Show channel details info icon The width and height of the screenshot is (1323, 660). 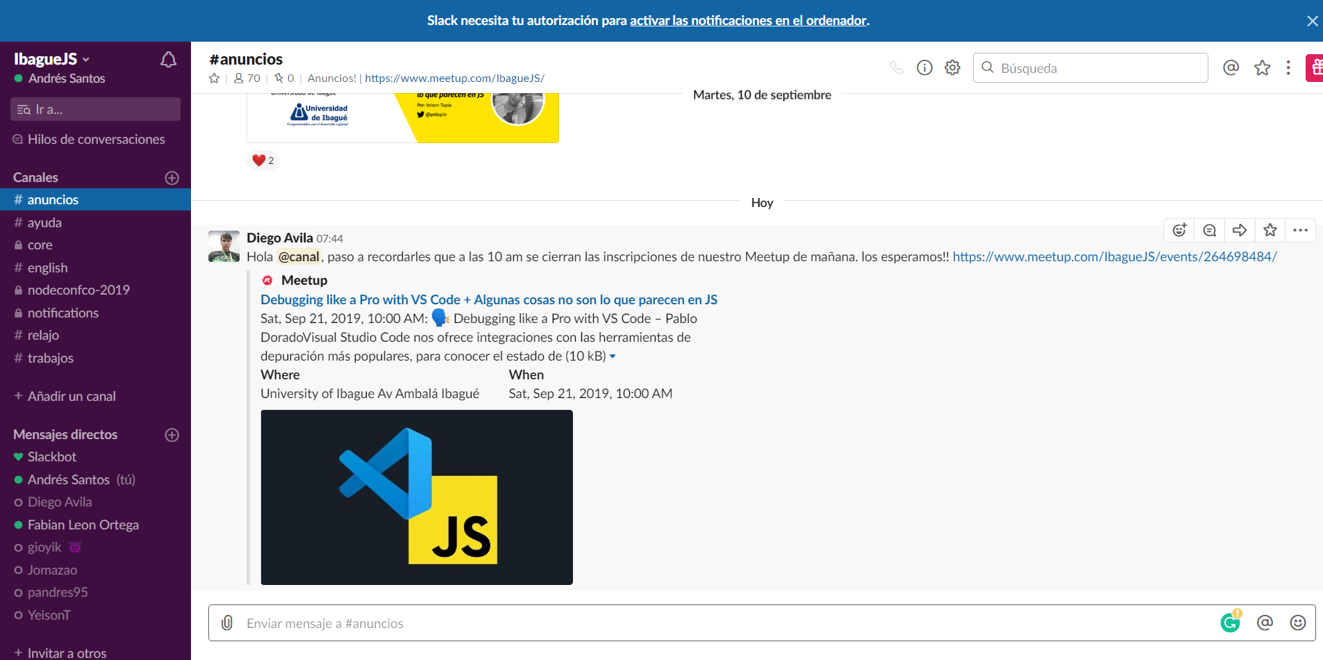[924, 67]
